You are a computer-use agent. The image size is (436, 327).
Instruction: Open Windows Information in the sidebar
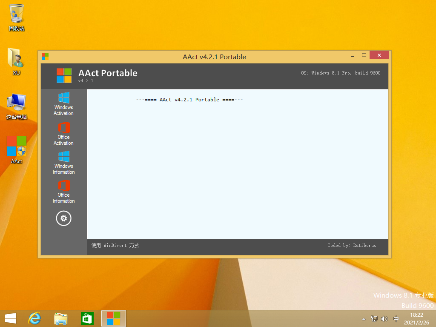(63, 162)
